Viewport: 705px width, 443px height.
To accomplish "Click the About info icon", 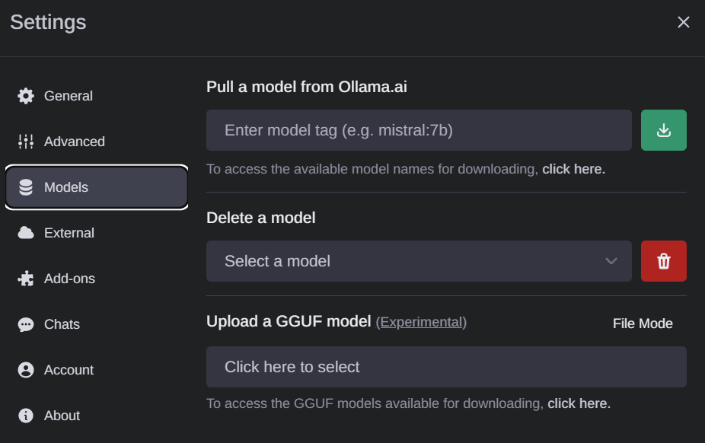I will (26, 416).
